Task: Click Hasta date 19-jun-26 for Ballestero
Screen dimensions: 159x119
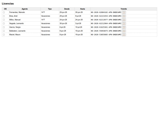Action: click(79, 31)
